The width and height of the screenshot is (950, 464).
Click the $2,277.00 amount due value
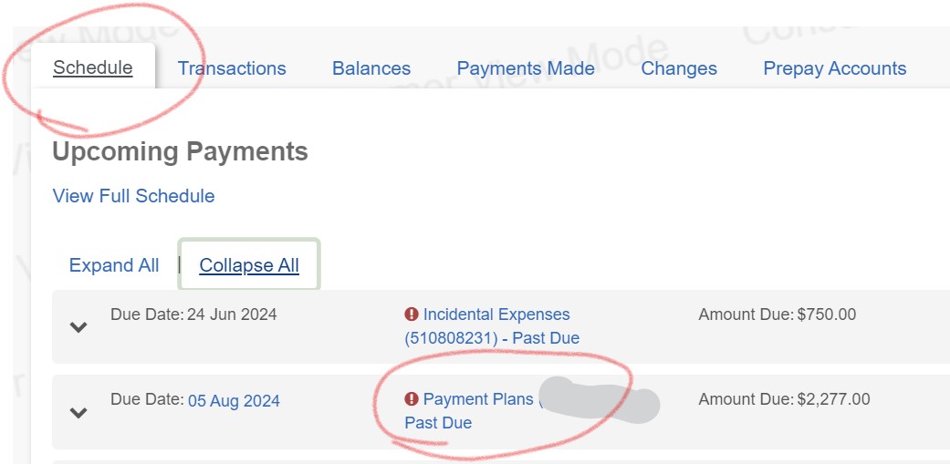833,399
